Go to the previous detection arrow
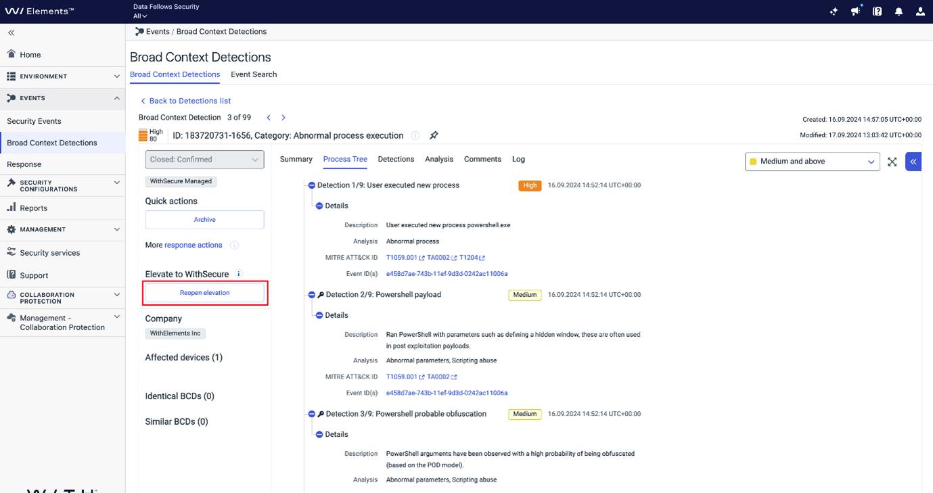This screenshot has height=493, width=933. tap(269, 118)
